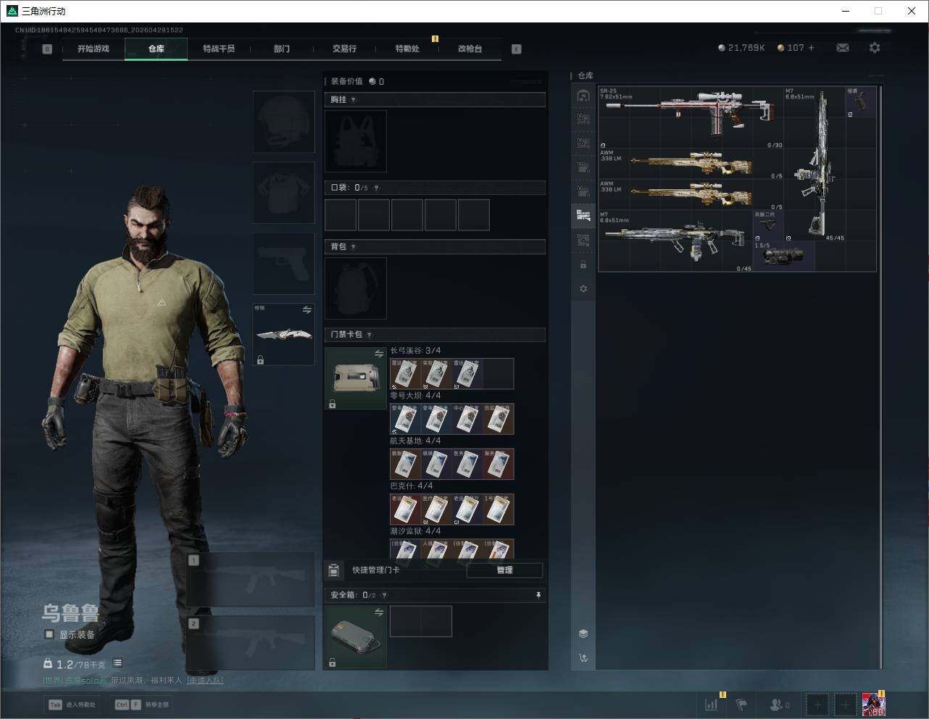Click the 管理 button for key cards
The image size is (929, 719).
point(504,570)
